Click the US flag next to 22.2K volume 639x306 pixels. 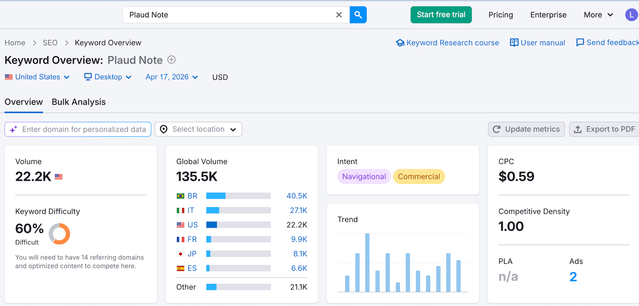tap(59, 177)
